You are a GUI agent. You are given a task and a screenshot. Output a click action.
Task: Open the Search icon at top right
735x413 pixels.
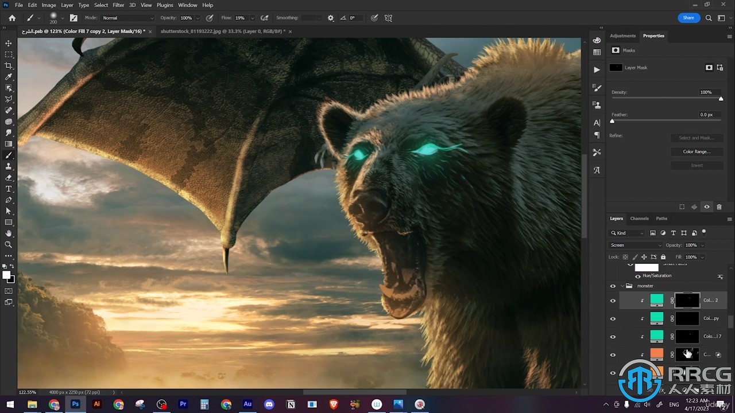(709, 18)
